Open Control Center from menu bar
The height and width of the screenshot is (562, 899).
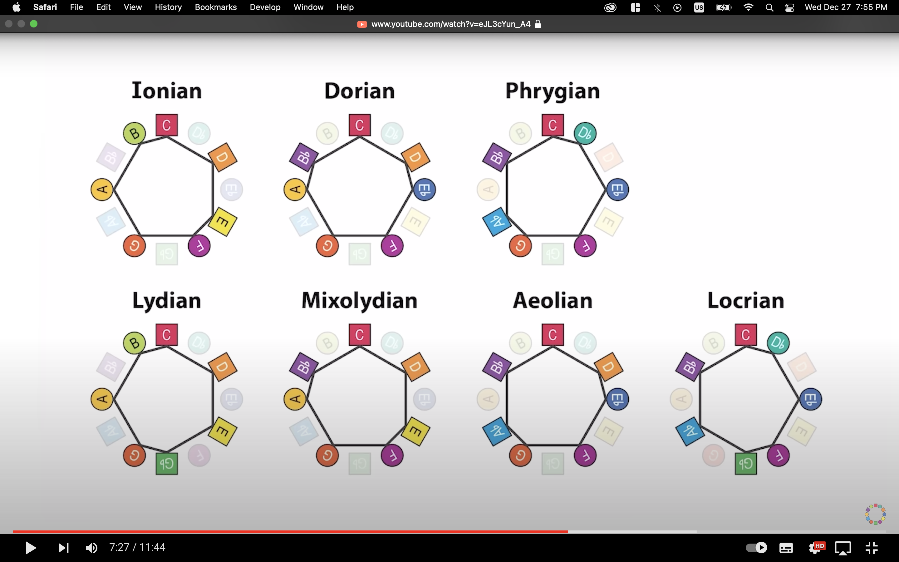pyautogui.click(x=789, y=7)
